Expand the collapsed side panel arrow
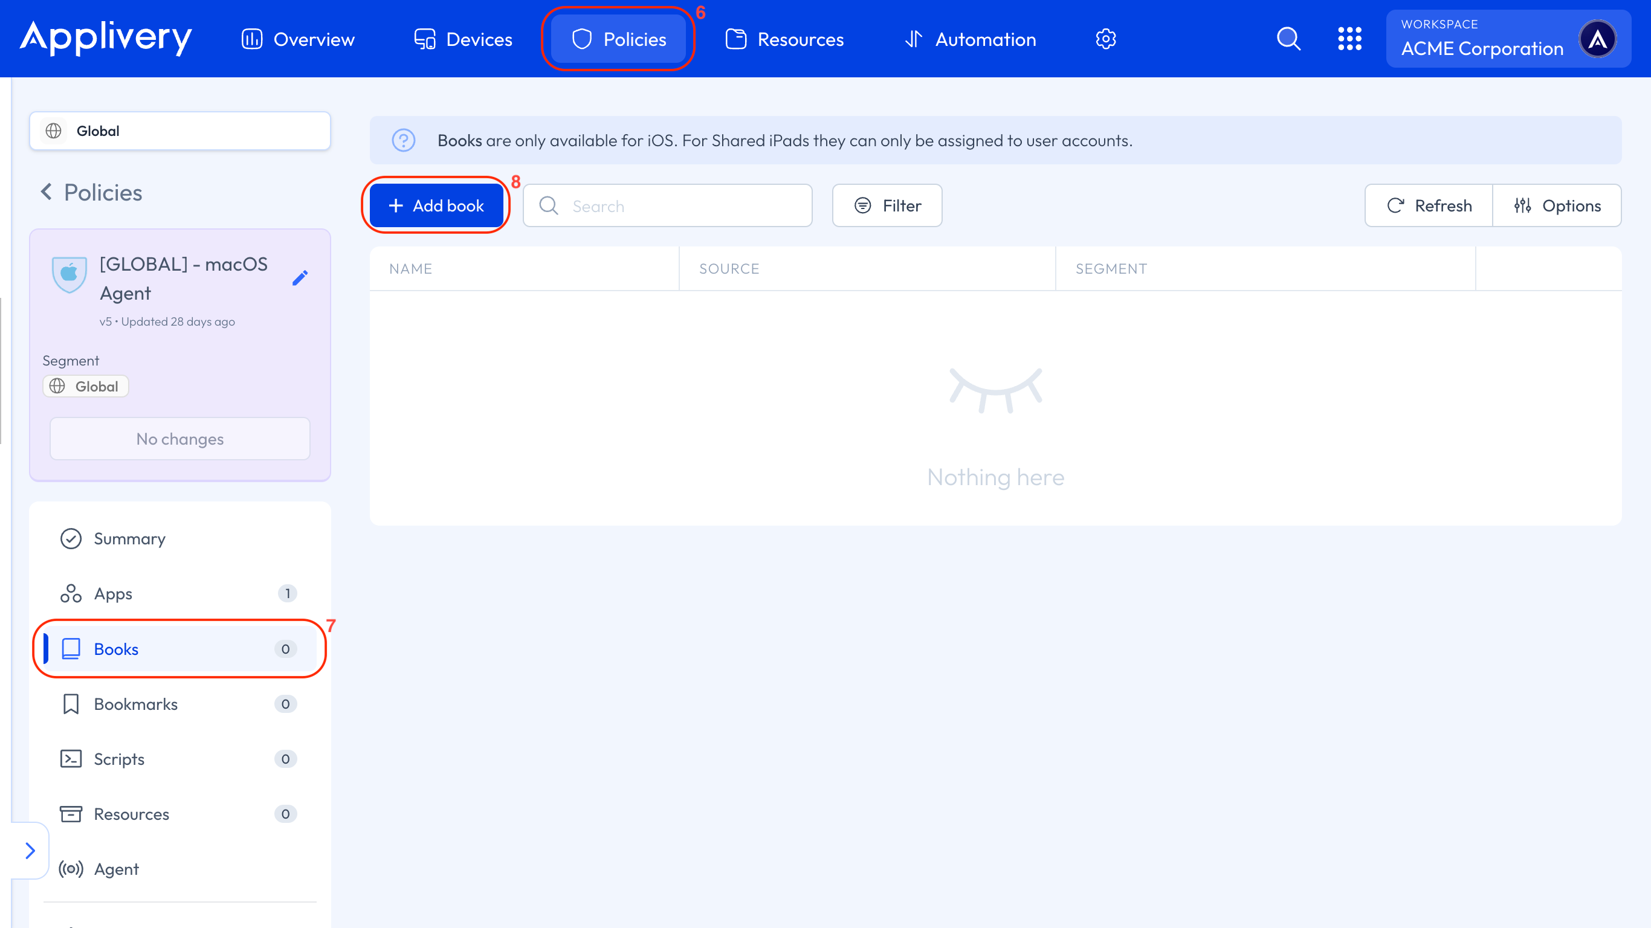 pos(30,851)
